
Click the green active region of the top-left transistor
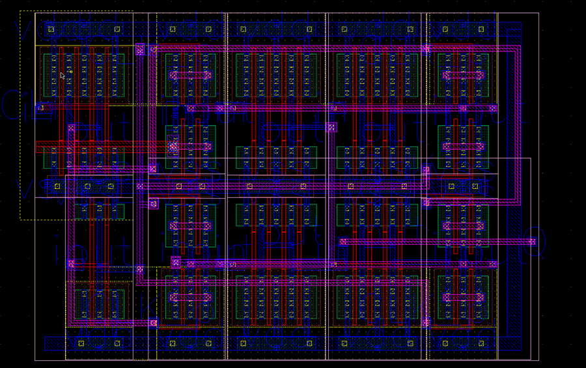point(83,76)
